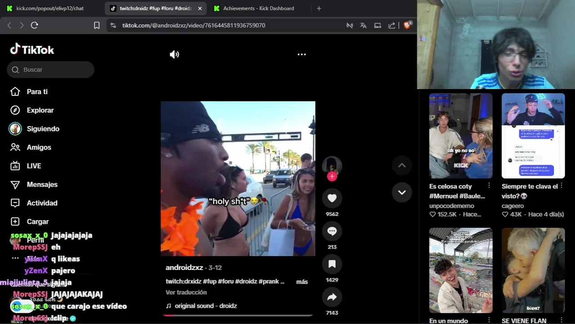Viewport: 575px width, 324px height.
Task: Click the browser share page icon
Action: [x=392, y=25]
